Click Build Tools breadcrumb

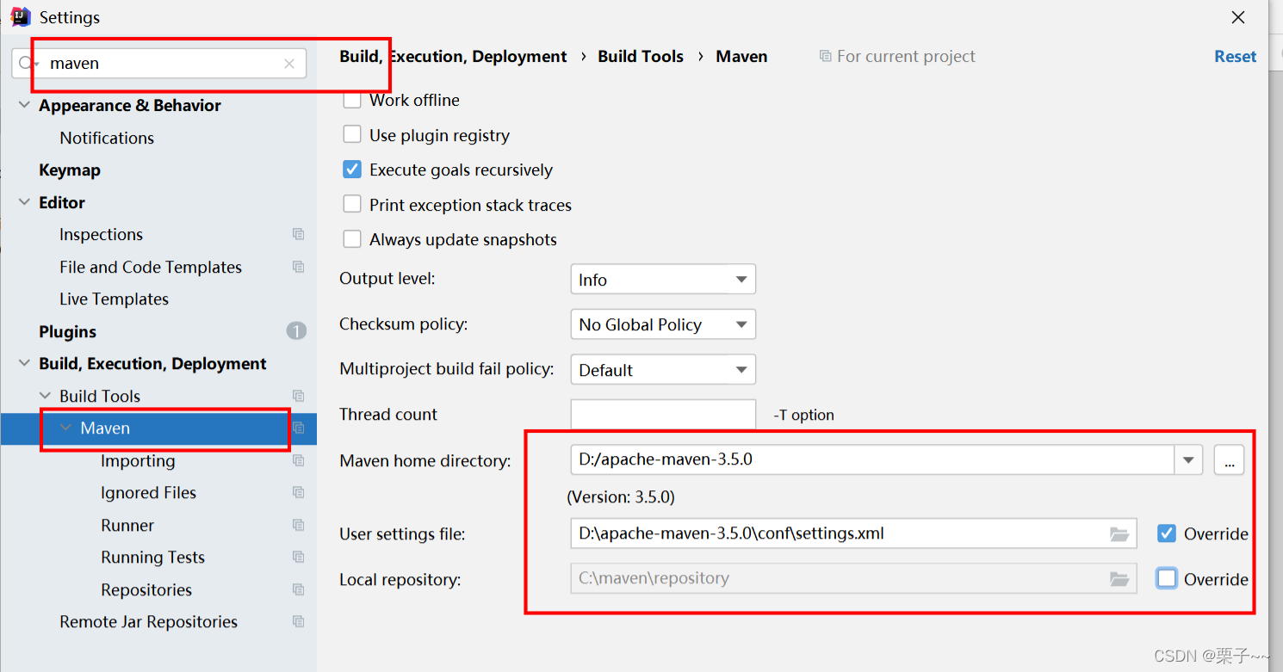(641, 56)
